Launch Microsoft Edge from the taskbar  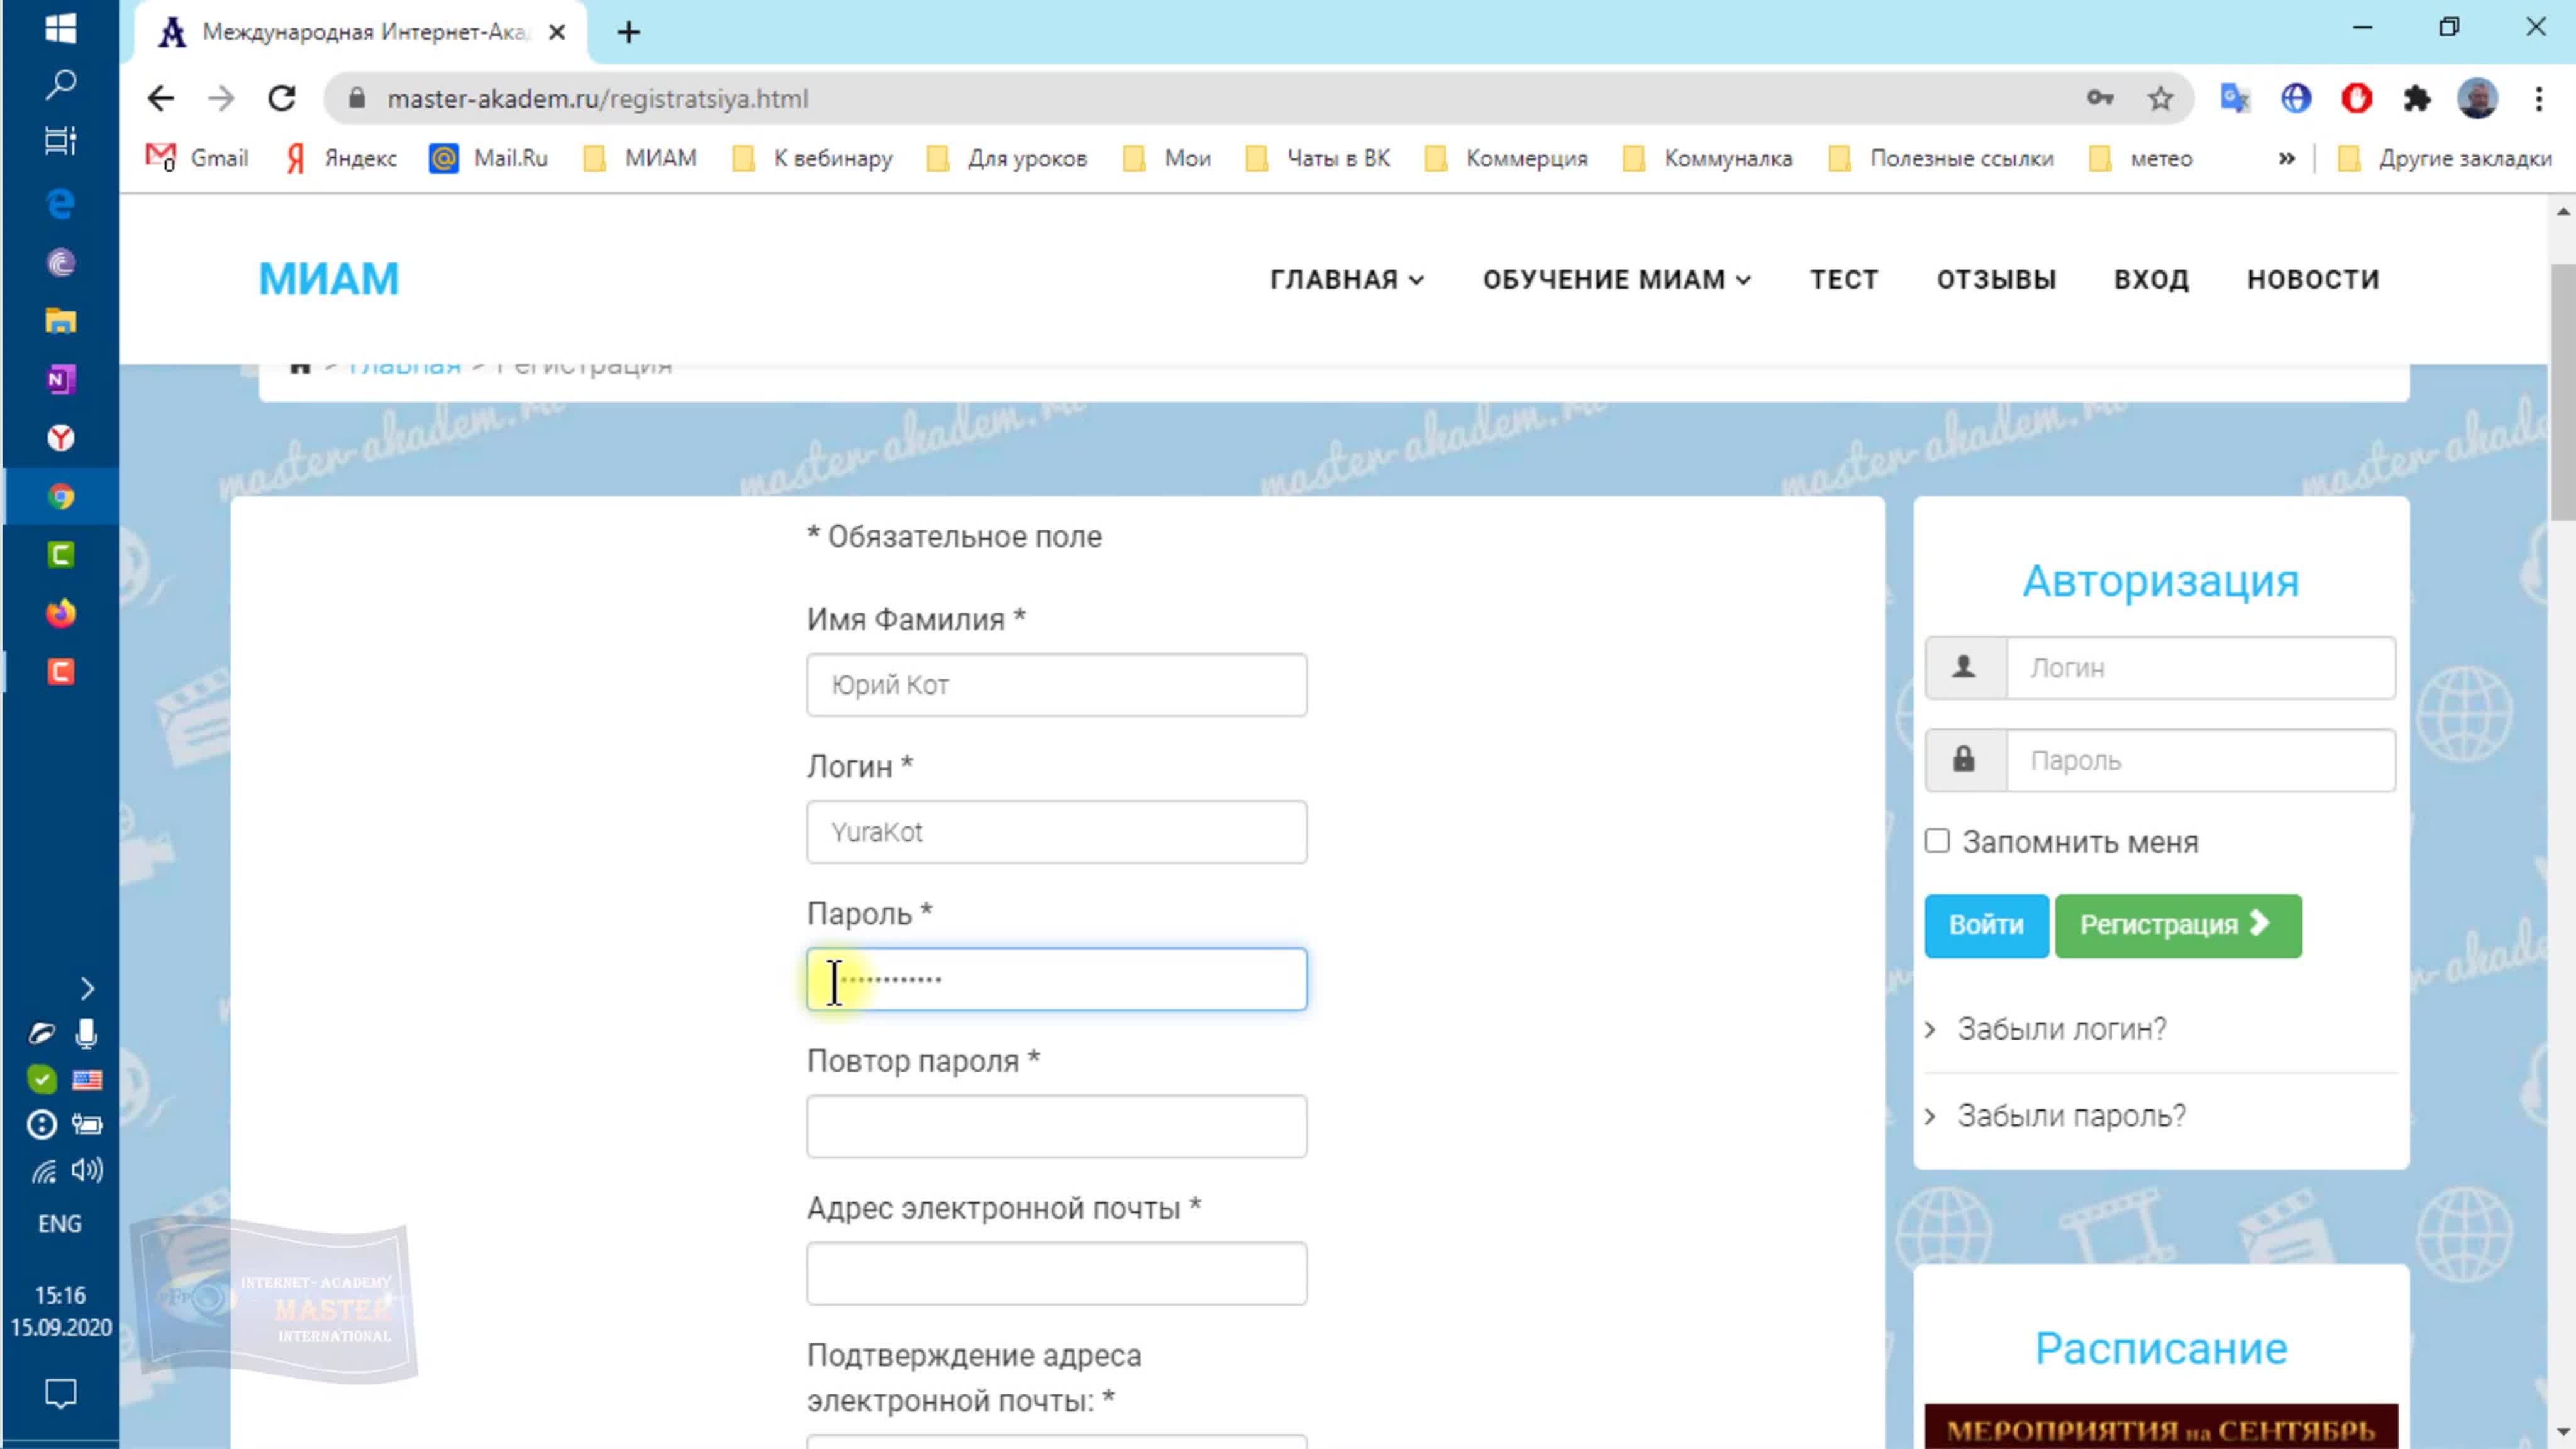[x=60, y=204]
